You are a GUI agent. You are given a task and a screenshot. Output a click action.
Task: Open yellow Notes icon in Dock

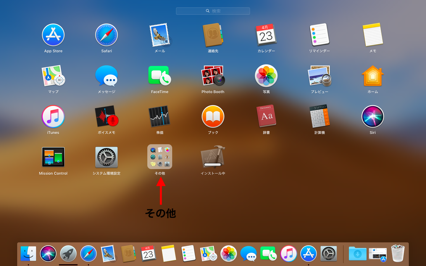coord(169,254)
